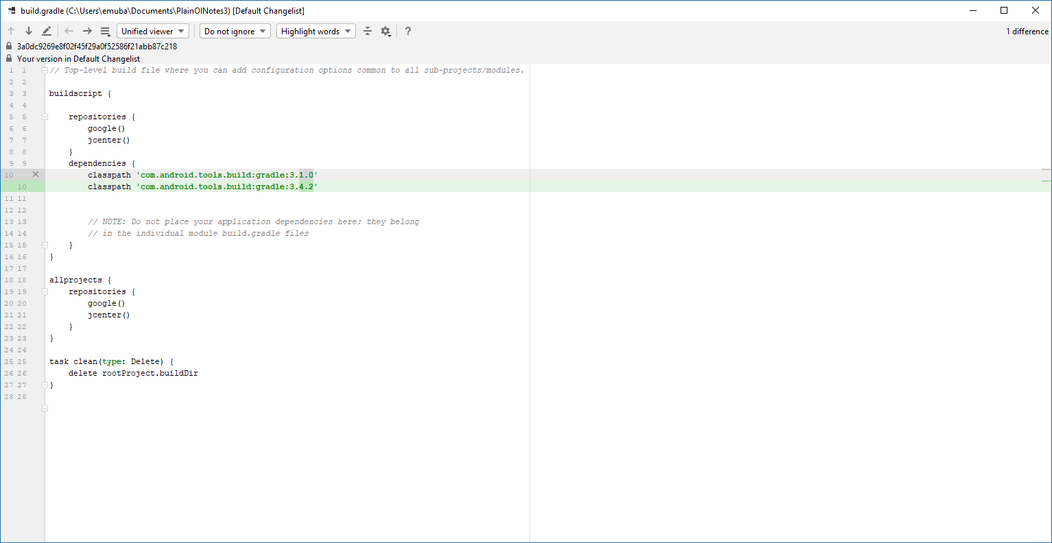1052x543 pixels.
Task: Open diff settings gear menu
Action: (x=386, y=31)
